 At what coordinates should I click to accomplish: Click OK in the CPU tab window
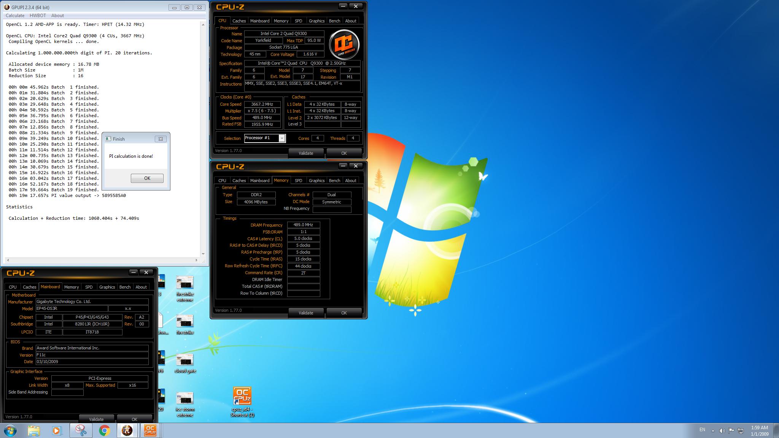click(x=344, y=153)
